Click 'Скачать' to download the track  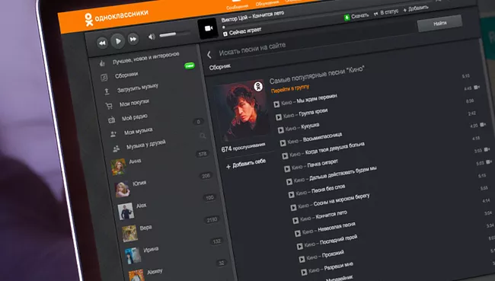(x=356, y=16)
